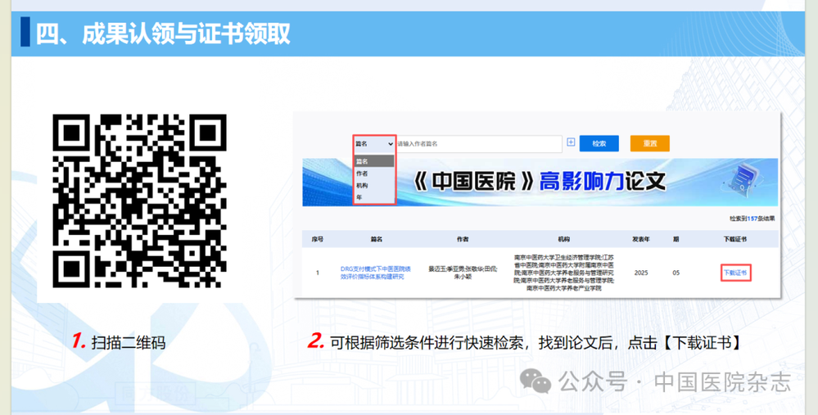Click the 扫描二维码 instruction text
The image size is (818, 415).
coord(129,342)
